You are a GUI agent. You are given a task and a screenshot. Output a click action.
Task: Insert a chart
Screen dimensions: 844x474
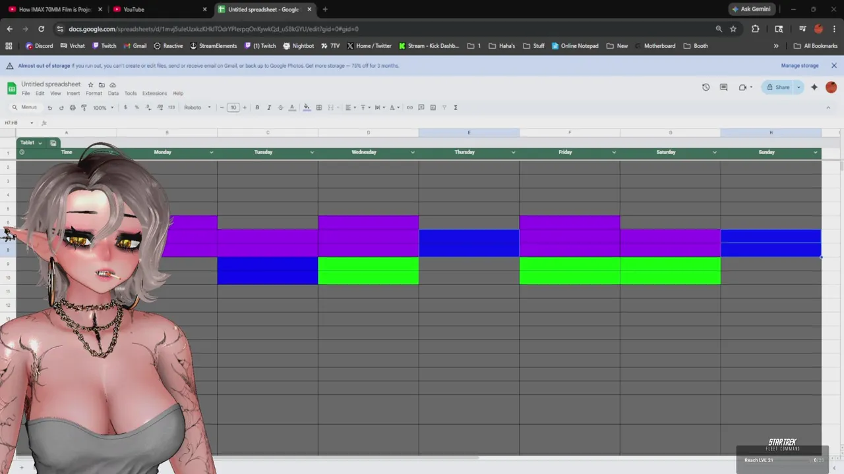click(x=433, y=107)
